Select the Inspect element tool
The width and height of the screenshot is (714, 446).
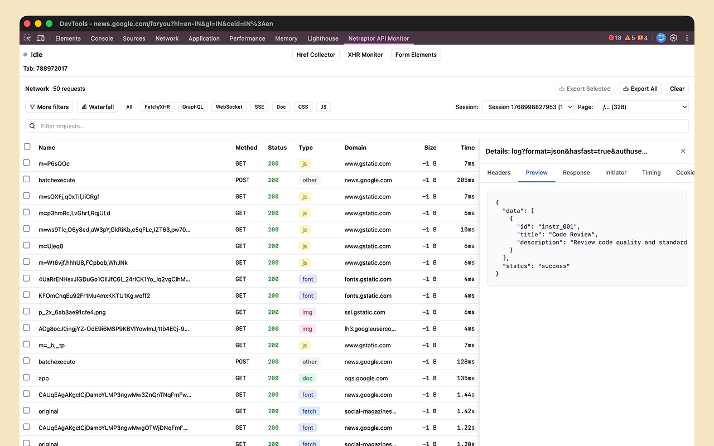[26, 38]
